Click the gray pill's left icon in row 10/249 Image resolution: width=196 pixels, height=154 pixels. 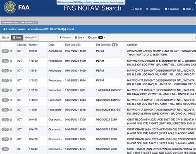click(x=4, y=149)
